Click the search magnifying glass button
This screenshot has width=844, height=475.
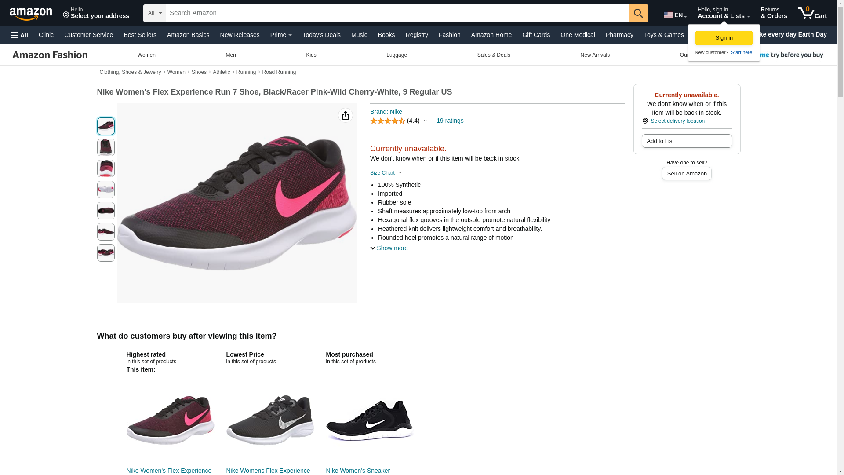click(638, 13)
